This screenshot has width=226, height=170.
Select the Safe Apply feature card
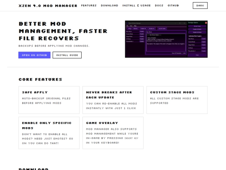tap(49, 100)
